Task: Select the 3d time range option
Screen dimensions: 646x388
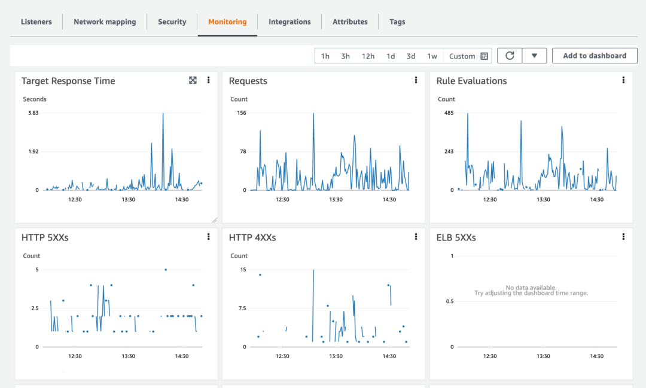Action: point(411,56)
